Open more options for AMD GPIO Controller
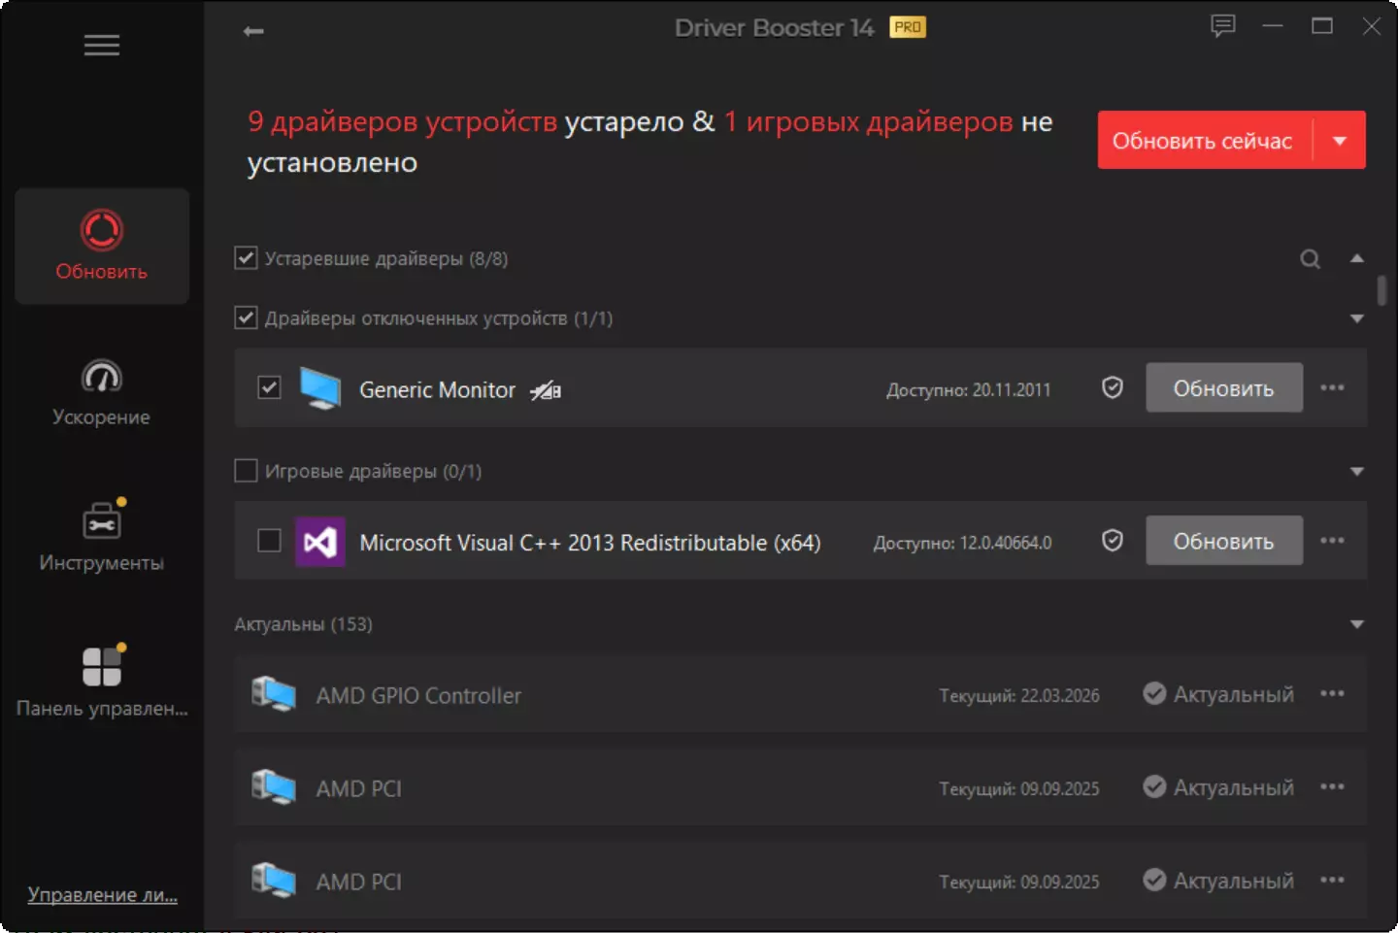This screenshot has height=933, width=1398. pyautogui.click(x=1332, y=694)
